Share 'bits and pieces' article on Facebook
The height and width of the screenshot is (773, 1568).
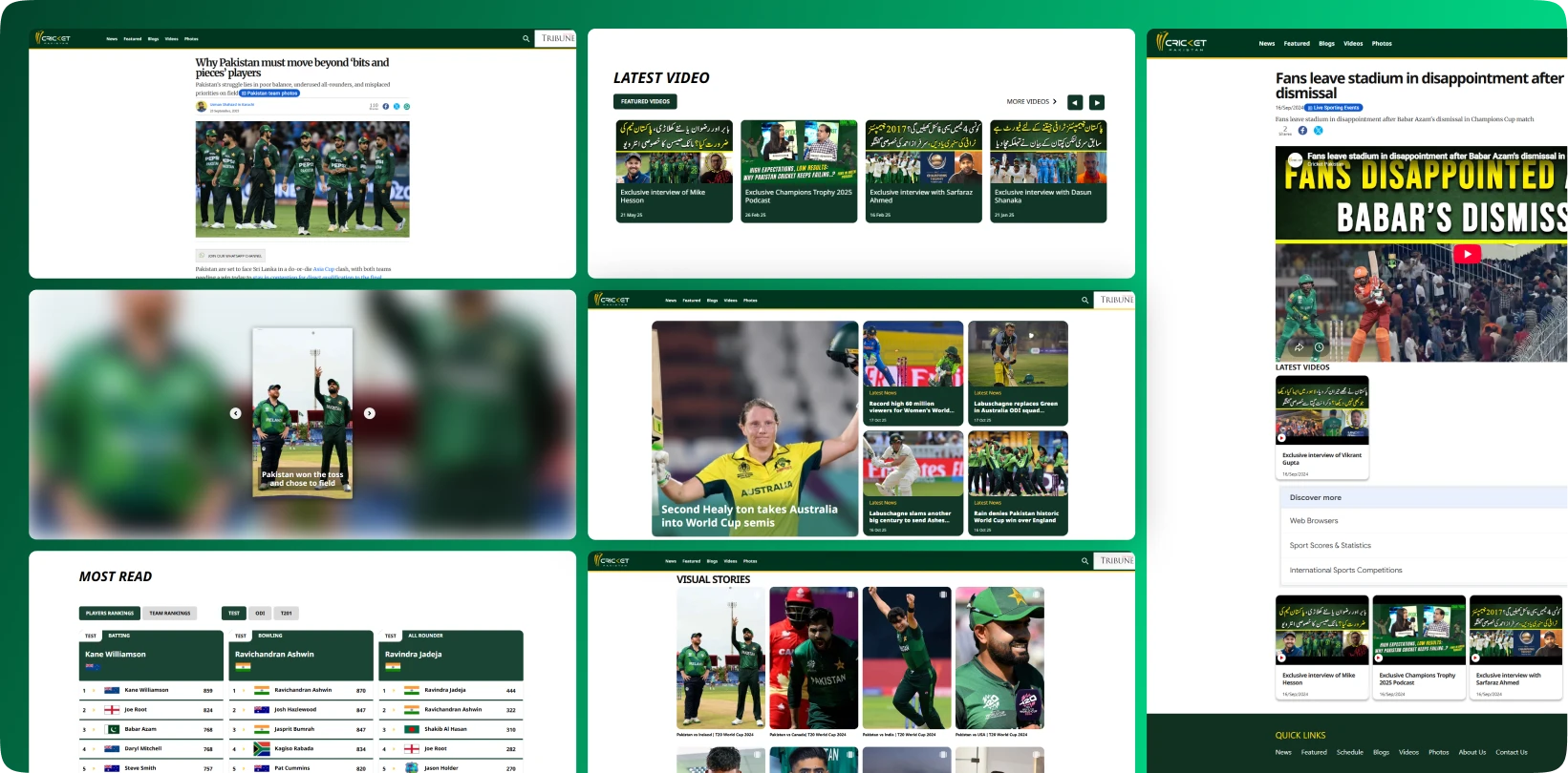(x=386, y=106)
